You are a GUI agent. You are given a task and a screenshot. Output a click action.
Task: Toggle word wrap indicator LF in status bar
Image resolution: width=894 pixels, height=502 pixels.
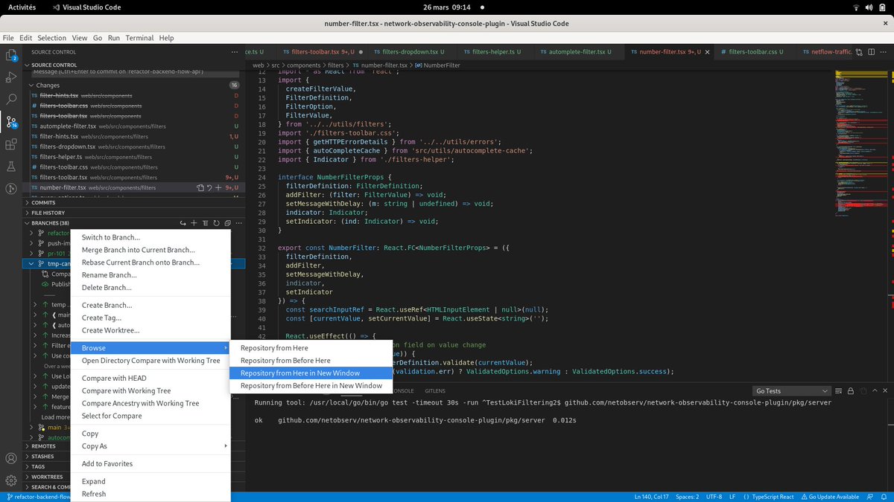735,496
